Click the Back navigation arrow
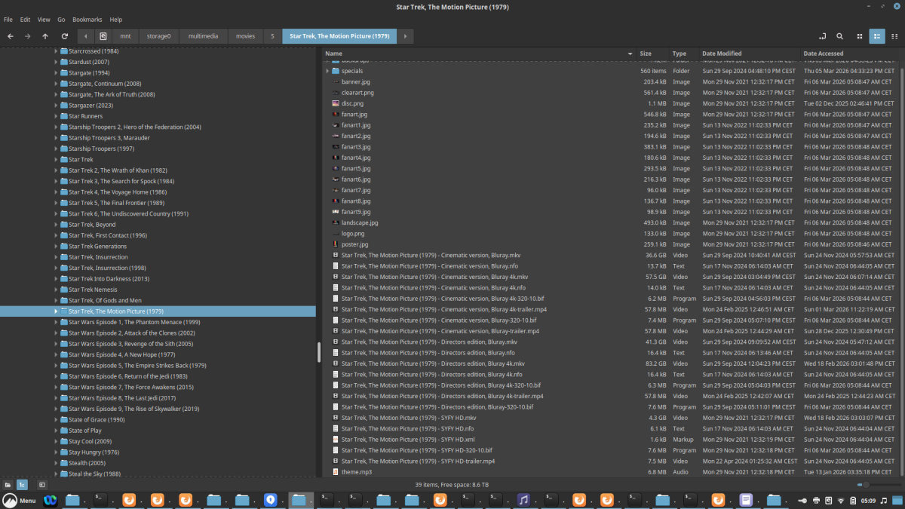Image resolution: width=905 pixels, height=509 pixels. click(x=11, y=36)
